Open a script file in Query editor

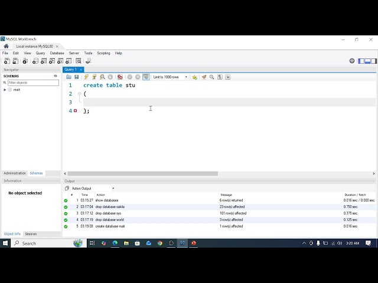click(69, 77)
